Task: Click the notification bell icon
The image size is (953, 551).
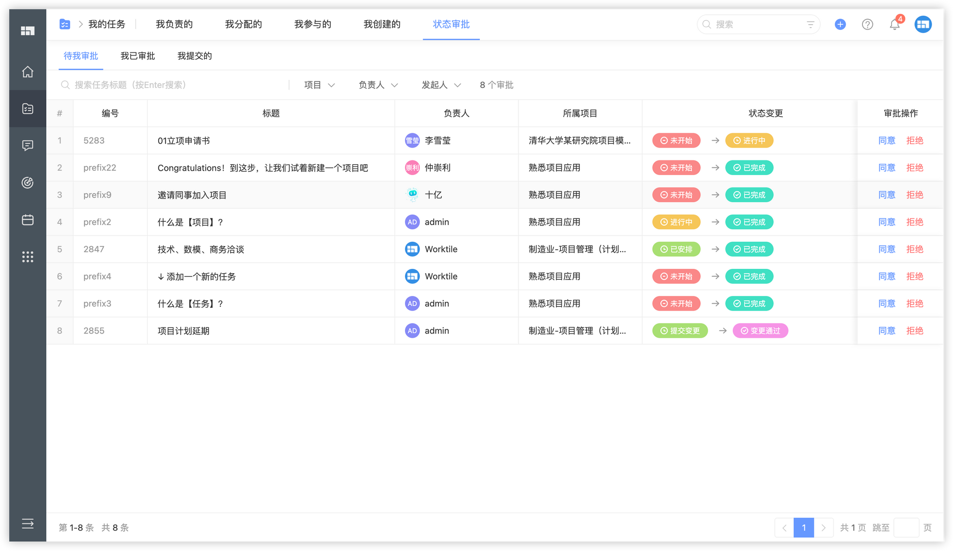Action: click(894, 25)
